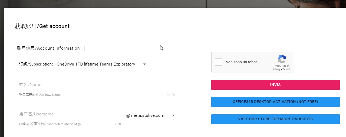Click the Name field 0 / 20 counter
This screenshot has width=346, height=137.
pyautogui.click(x=171, y=95)
